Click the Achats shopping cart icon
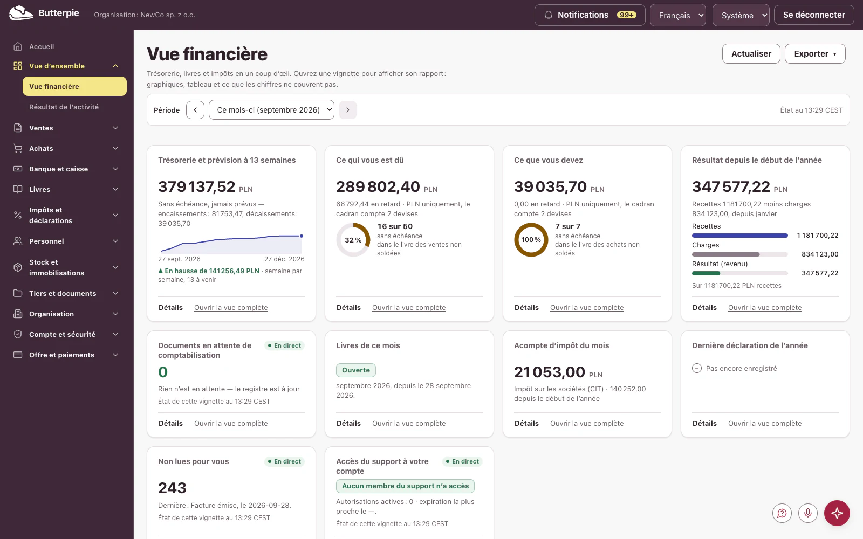 point(18,148)
